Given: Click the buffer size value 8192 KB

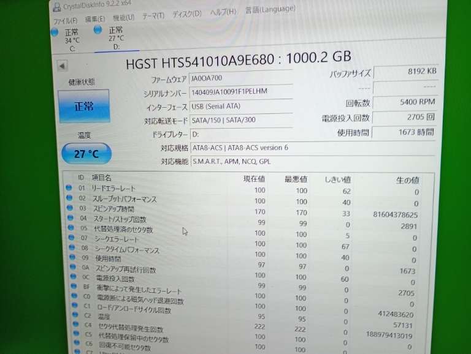Looking at the screenshot, I should click(x=405, y=72).
